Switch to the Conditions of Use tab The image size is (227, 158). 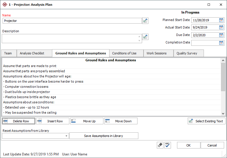click(x=124, y=53)
